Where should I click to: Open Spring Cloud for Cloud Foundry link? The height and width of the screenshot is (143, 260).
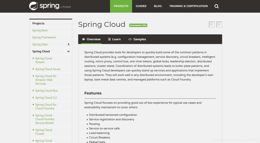click(x=46, y=106)
